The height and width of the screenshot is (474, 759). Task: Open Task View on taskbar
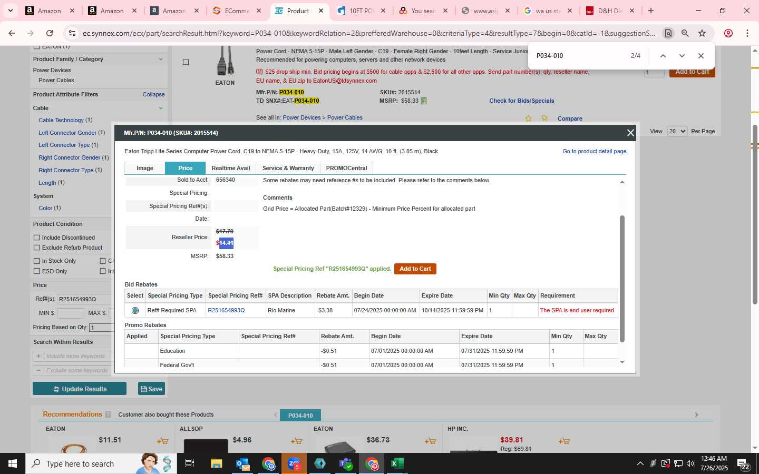tap(190, 463)
